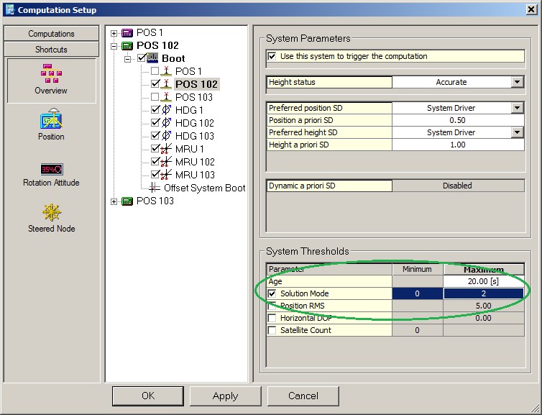Uncheck 'Use this system to trigger' option
Image resolution: width=542 pixels, height=415 pixels.
[272, 56]
